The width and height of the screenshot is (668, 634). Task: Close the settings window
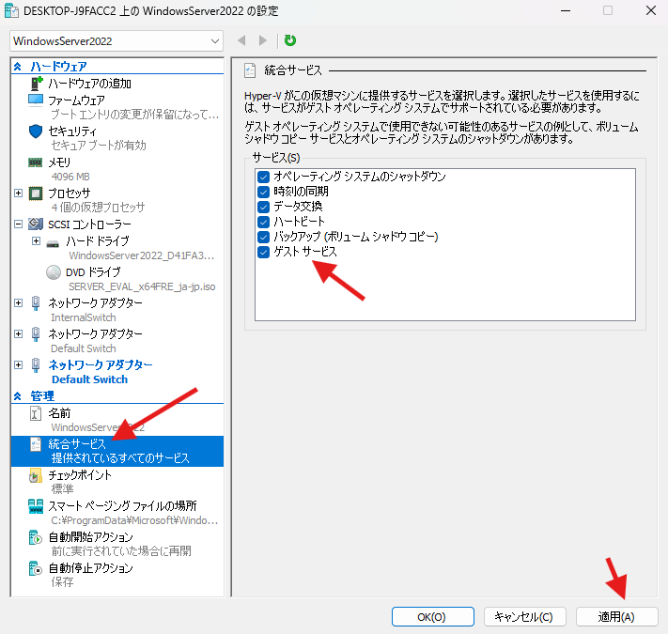coord(650,10)
